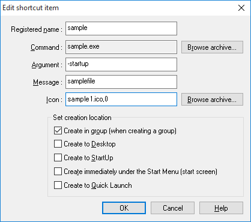Viewport: 251px width, 222px height.
Task: Click the Icon label text
Action: [54, 100]
